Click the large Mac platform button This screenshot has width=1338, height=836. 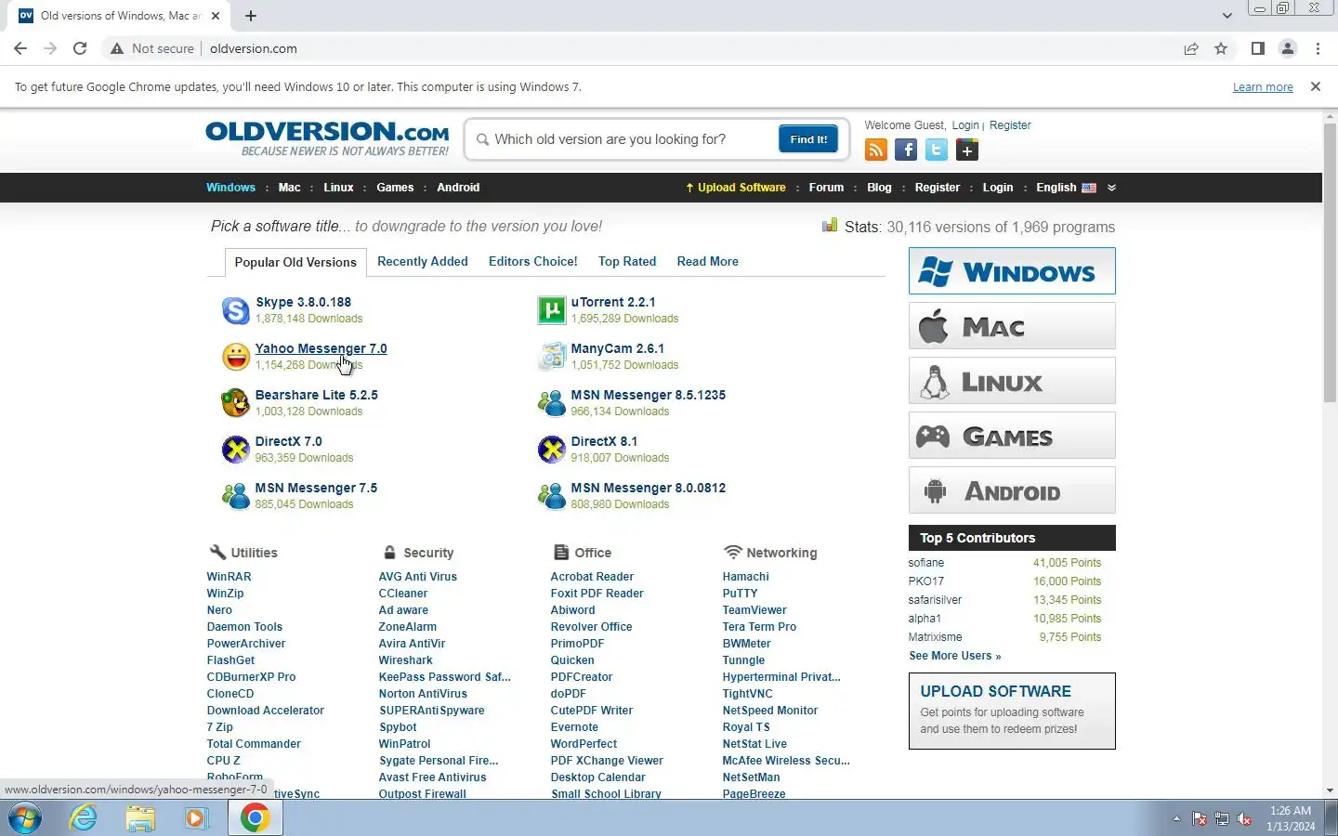[1012, 326]
